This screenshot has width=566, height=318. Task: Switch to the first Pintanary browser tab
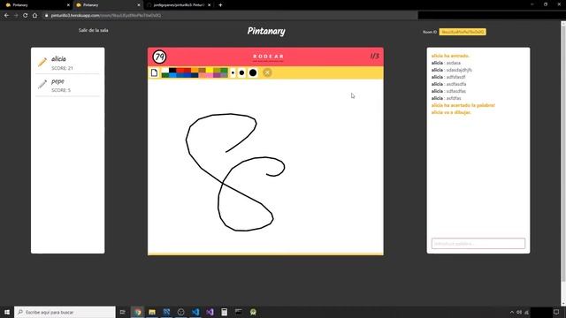coord(36,5)
